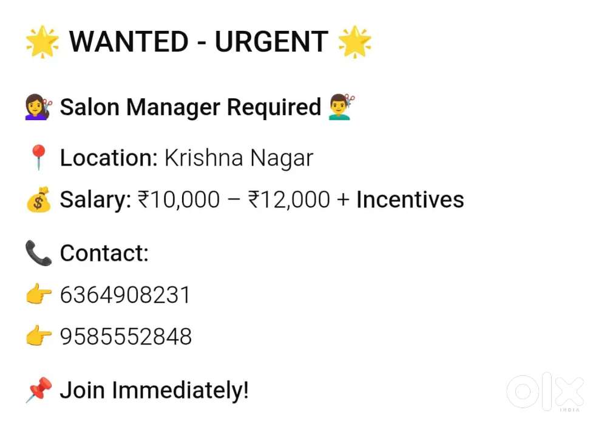Click the woman haircut emoji
This screenshot has height=439, width=607.
pos(39,108)
